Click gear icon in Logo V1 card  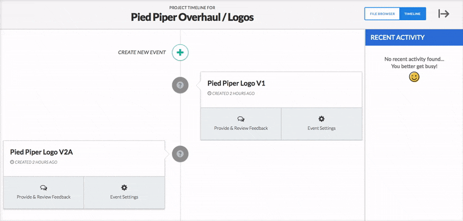321,119
